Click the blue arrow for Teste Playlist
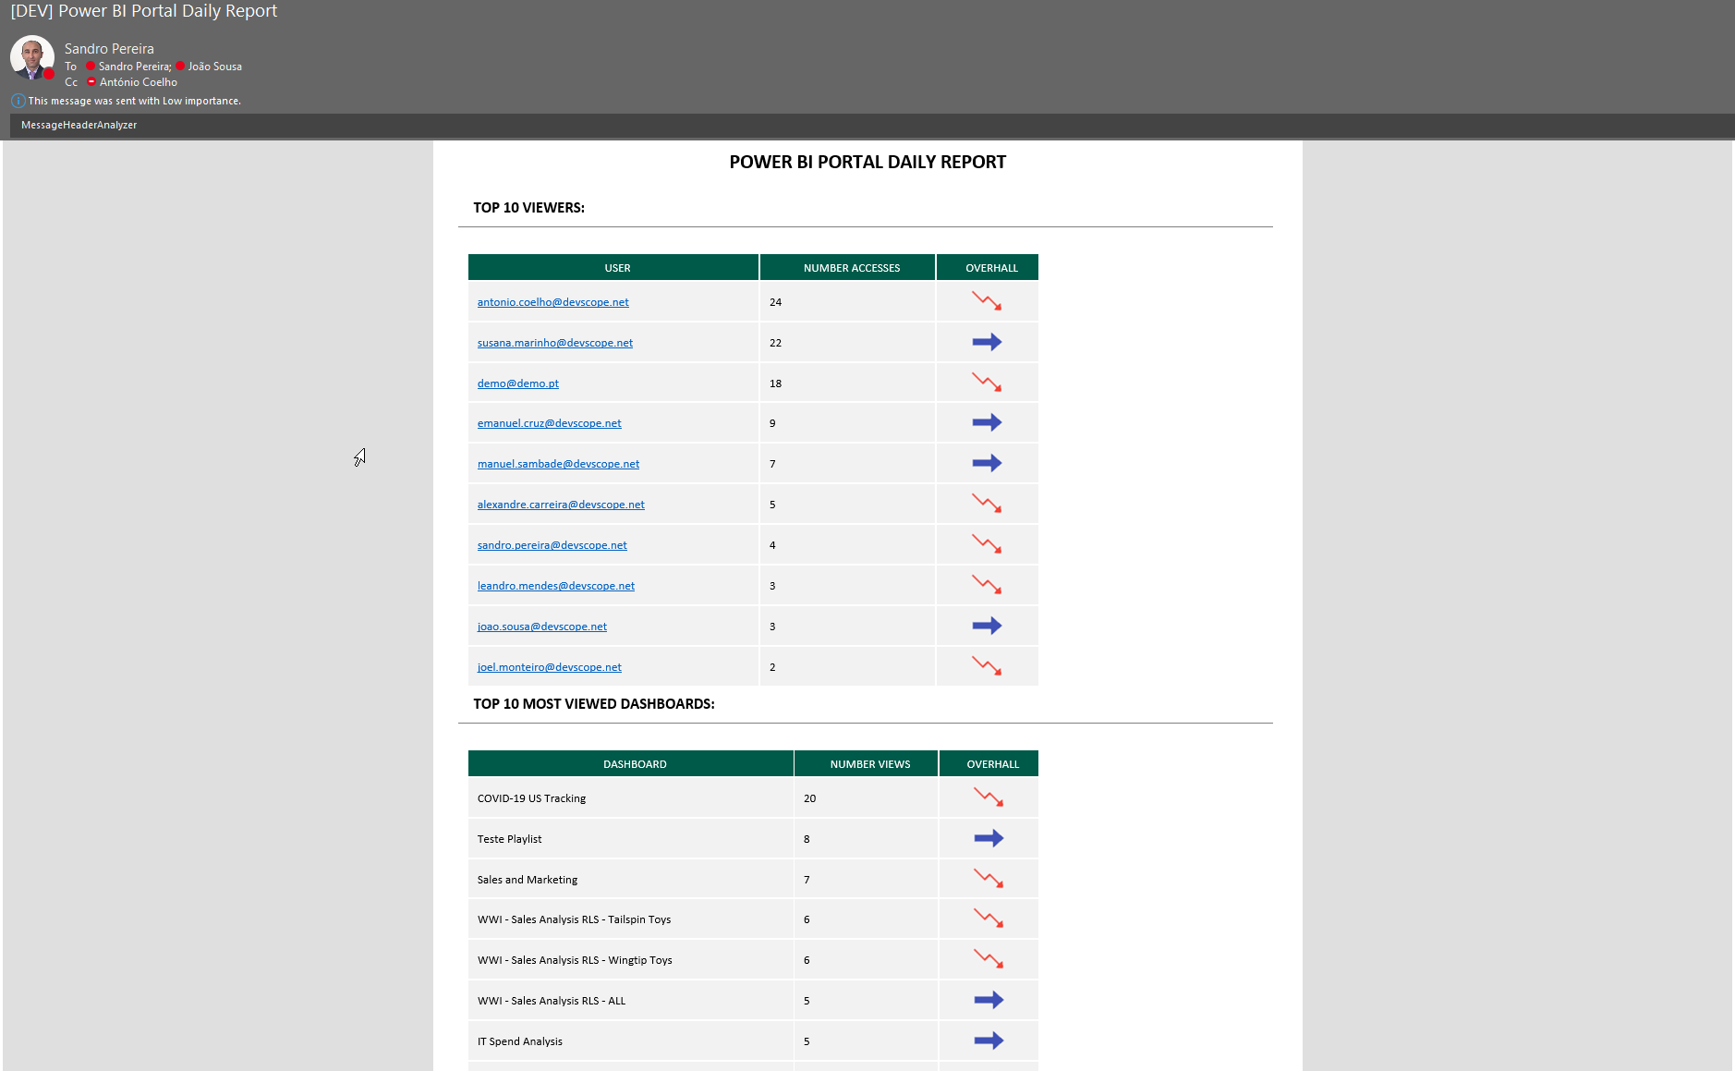The width and height of the screenshot is (1735, 1071). click(988, 838)
